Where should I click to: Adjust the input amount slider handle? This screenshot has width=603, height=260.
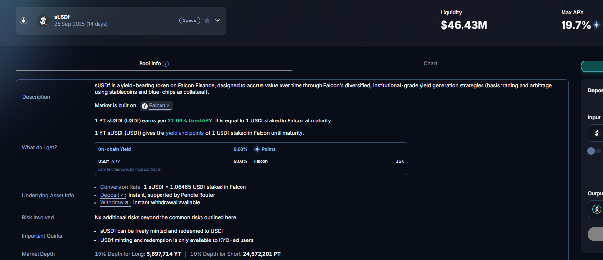click(x=591, y=151)
